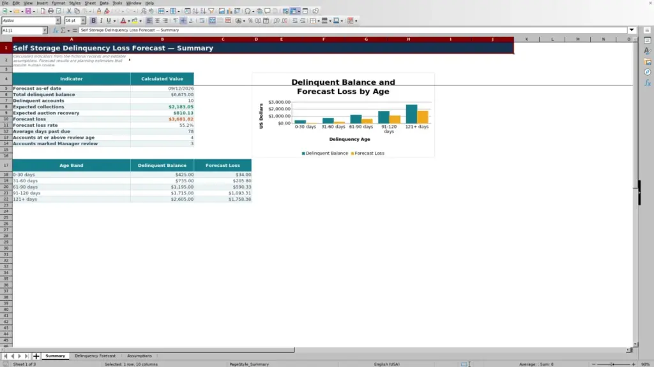
Task: Open the font size dropdown
Action: (83, 20)
